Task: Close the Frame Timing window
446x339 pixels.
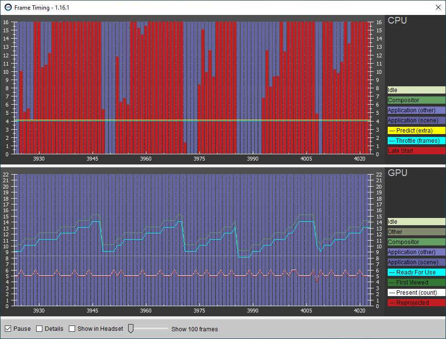Action: [x=438, y=7]
